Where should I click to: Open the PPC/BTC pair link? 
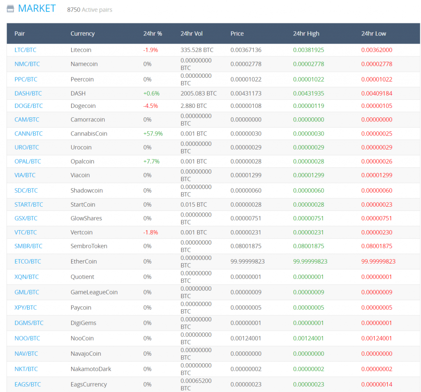[x=26, y=79]
